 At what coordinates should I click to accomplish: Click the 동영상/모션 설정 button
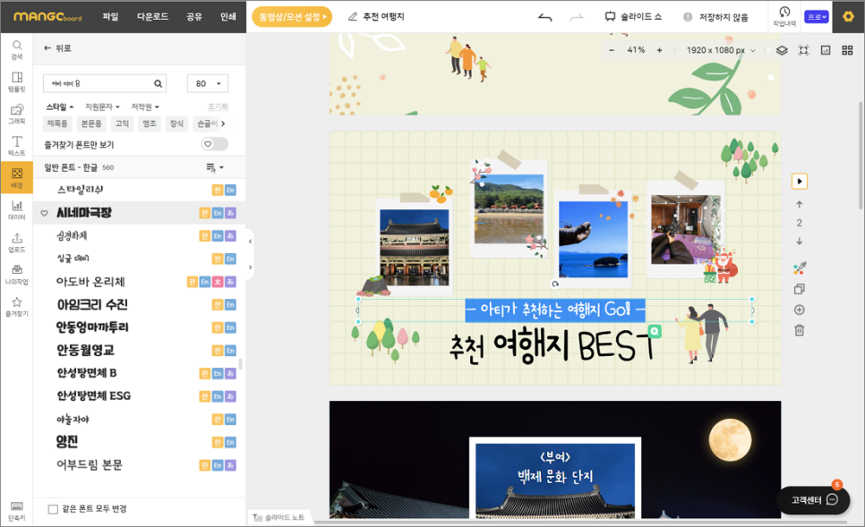coord(293,17)
